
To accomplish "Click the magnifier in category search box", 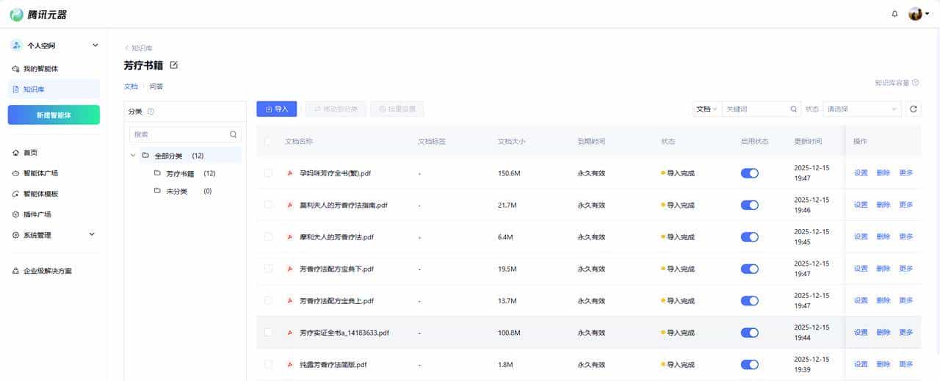I will coord(234,134).
